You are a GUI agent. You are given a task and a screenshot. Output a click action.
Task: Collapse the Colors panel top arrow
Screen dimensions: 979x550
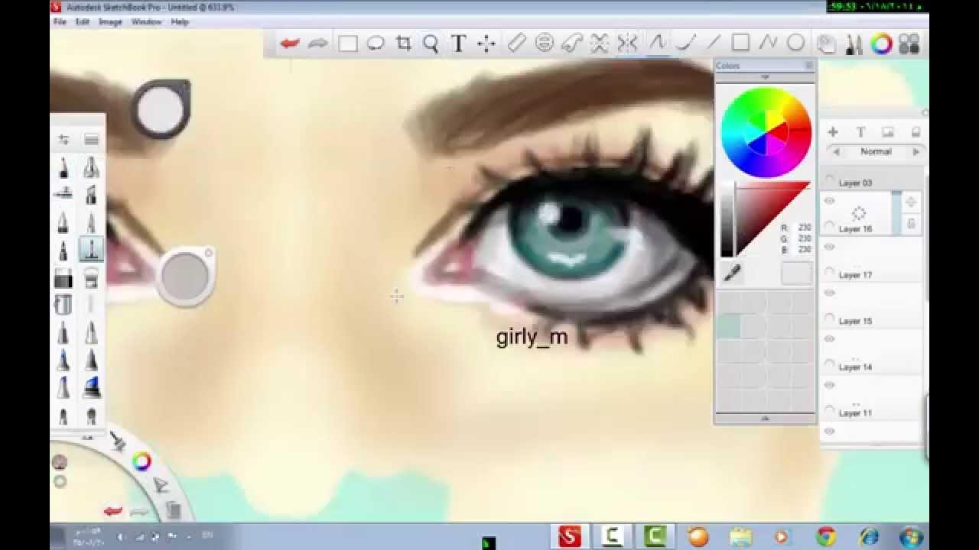coord(765,77)
